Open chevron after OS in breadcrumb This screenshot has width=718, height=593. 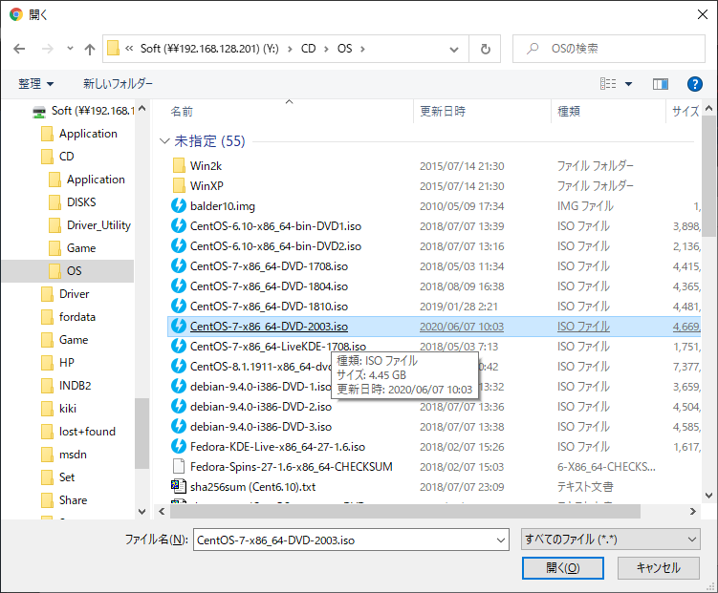pyautogui.click(x=362, y=49)
